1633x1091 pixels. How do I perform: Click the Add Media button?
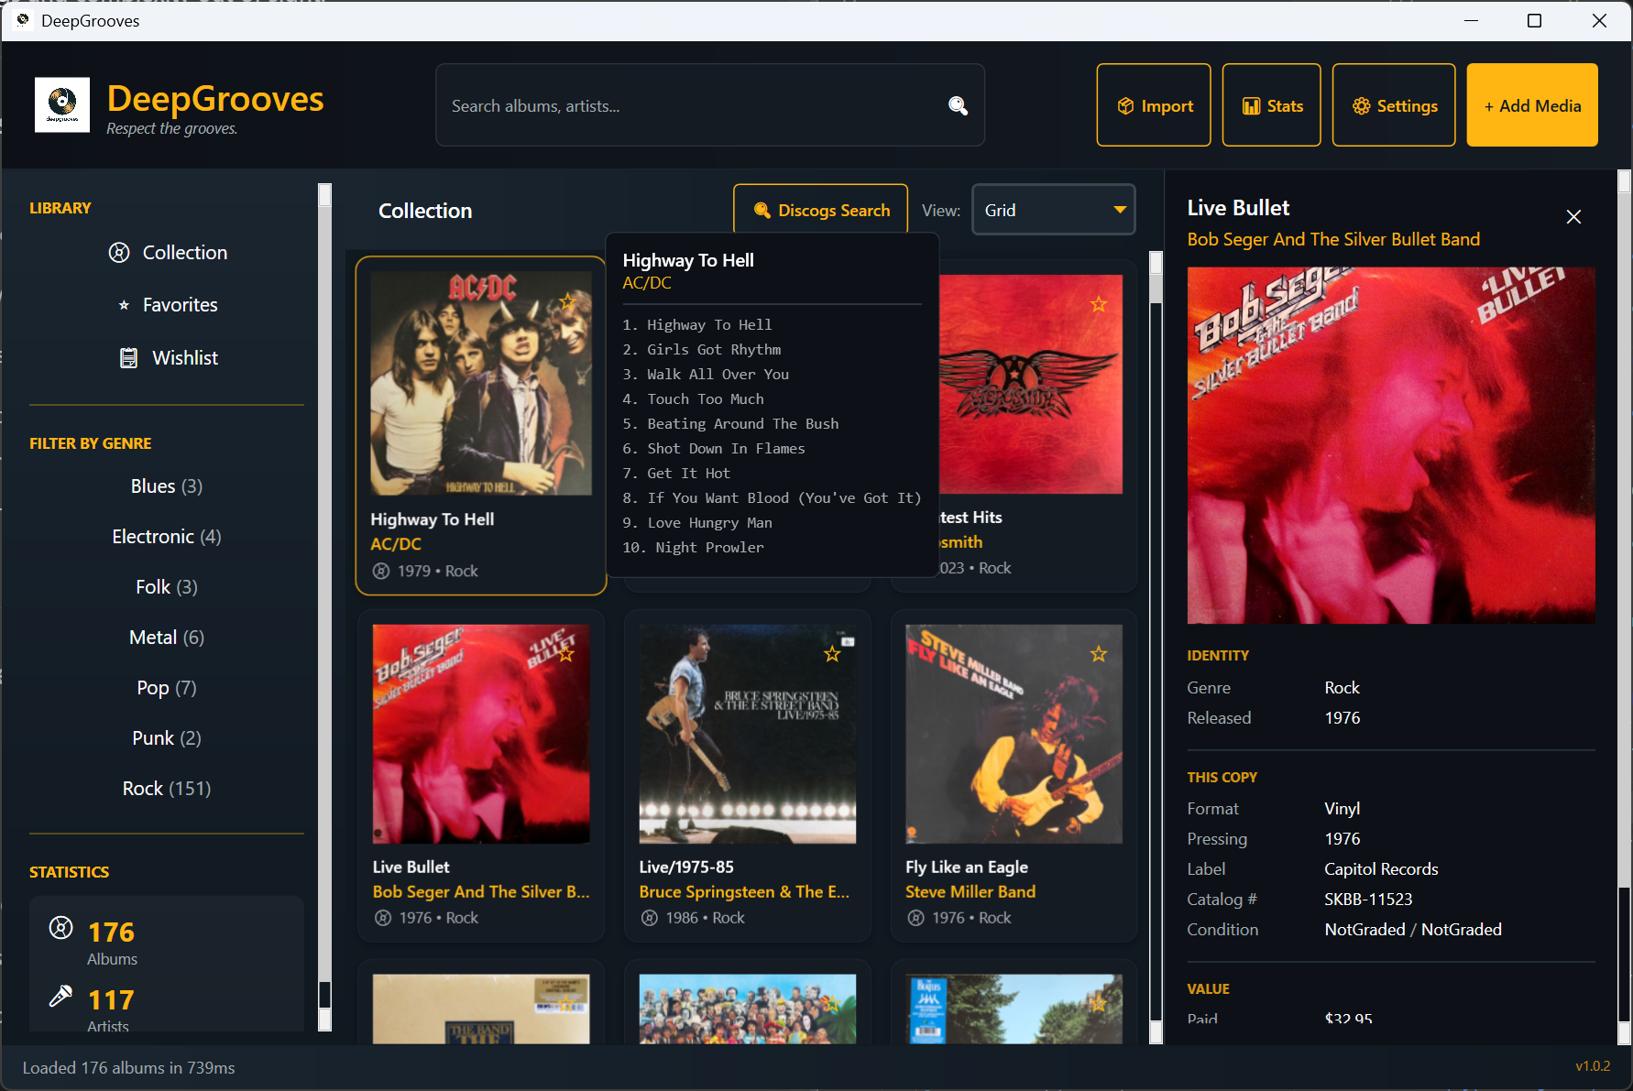tap(1531, 104)
